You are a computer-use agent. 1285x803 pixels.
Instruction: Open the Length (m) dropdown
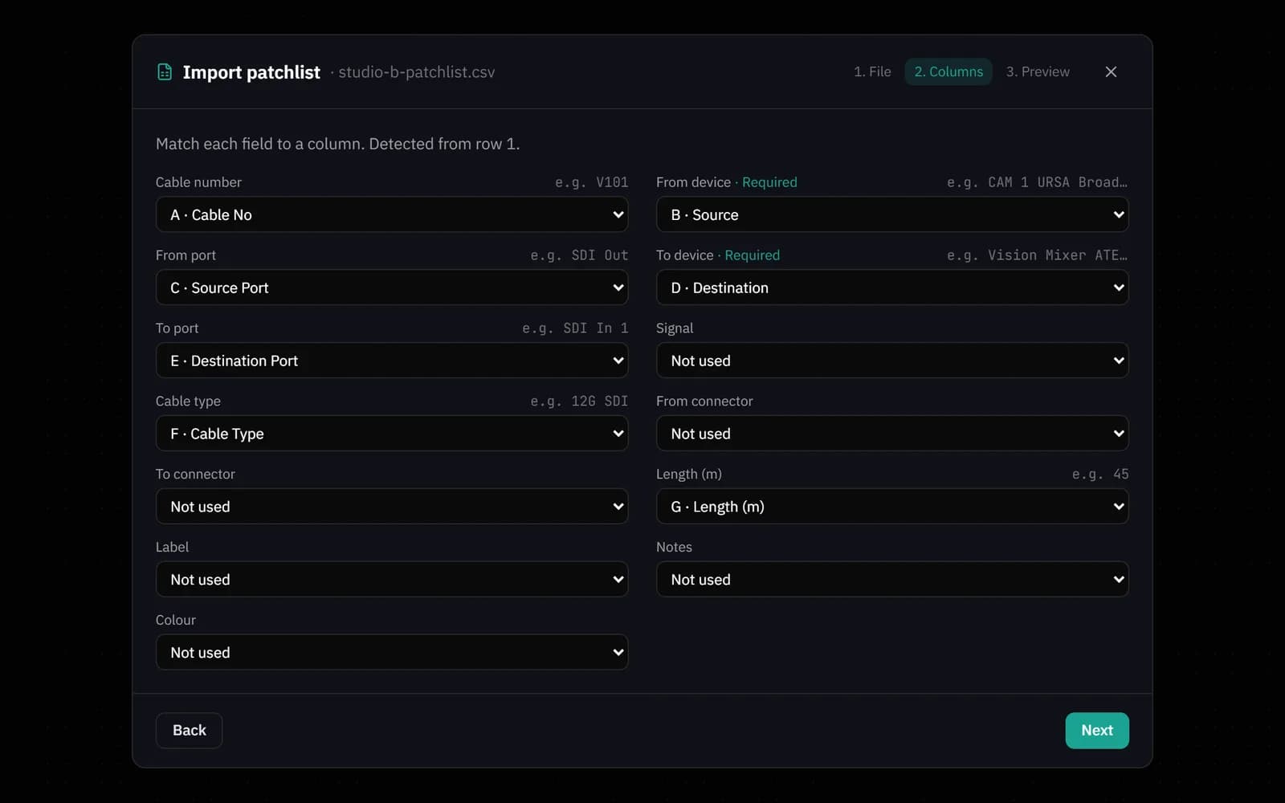[892, 507]
